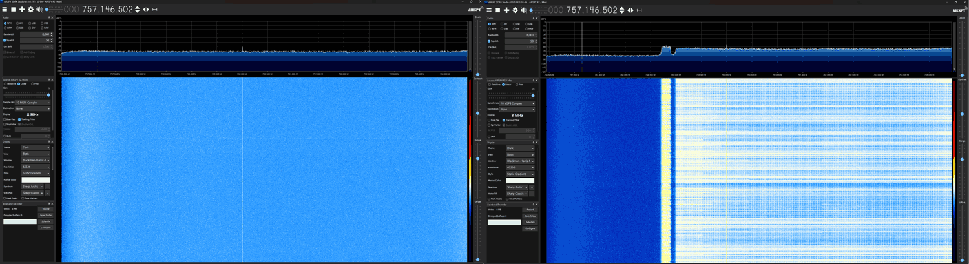The width and height of the screenshot is (969, 264).
Task: Open the hamburger menu in right window
Action: click(x=489, y=10)
